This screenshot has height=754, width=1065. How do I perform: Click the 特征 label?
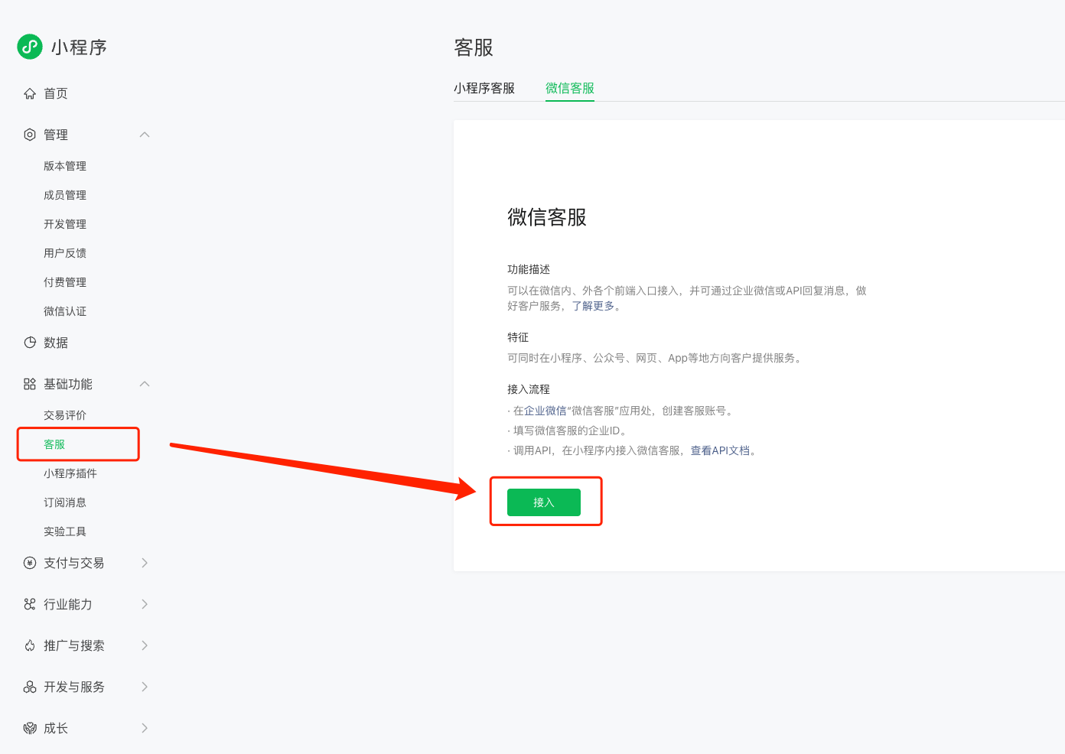pyautogui.click(x=518, y=337)
